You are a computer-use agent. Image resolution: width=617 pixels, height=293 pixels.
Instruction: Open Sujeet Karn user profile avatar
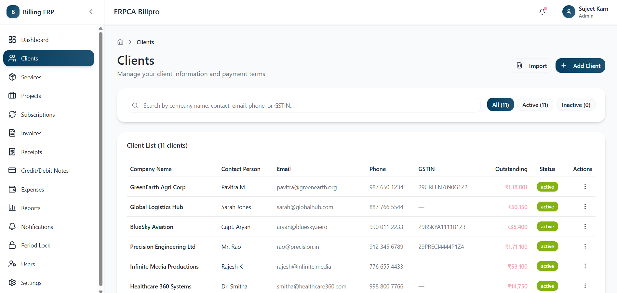click(569, 12)
